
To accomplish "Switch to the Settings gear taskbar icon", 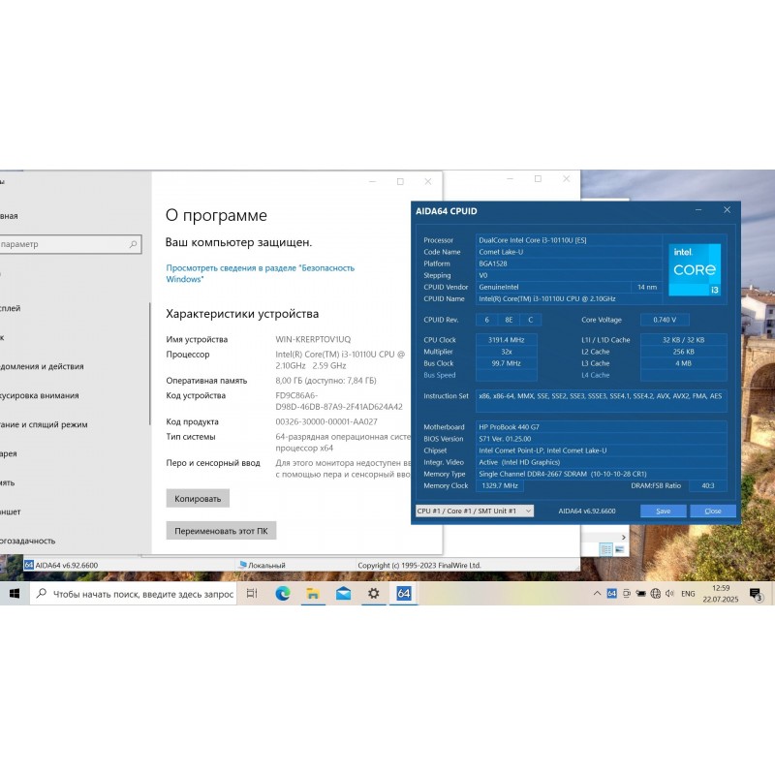I will (374, 593).
